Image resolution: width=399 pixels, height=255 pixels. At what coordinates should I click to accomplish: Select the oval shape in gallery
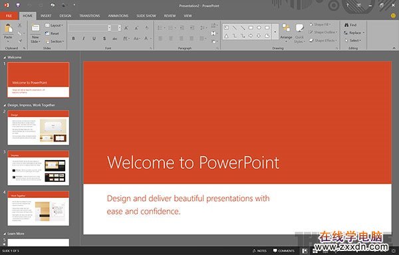(x=259, y=27)
